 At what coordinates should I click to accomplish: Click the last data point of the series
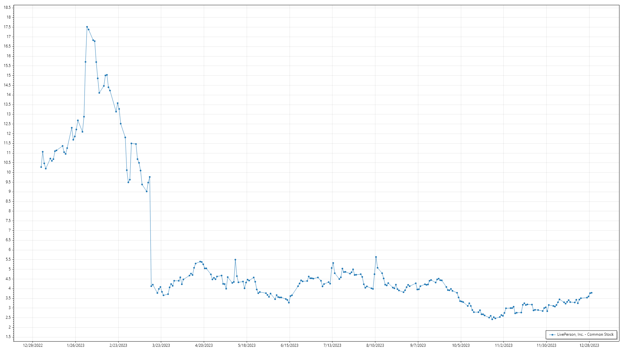point(591,293)
